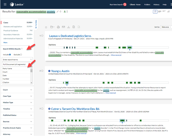This screenshot has height=136, width=172.
Task: Click the Shepard's signal icon for Young v. Austin
Action: tap(49, 71)
